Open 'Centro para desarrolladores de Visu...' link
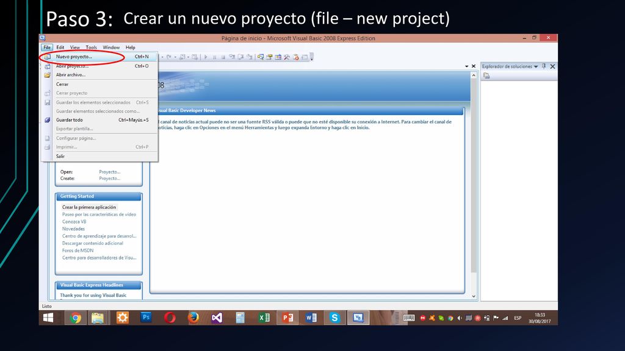Viewport: 625px width, 351px height. click(99, 258)
